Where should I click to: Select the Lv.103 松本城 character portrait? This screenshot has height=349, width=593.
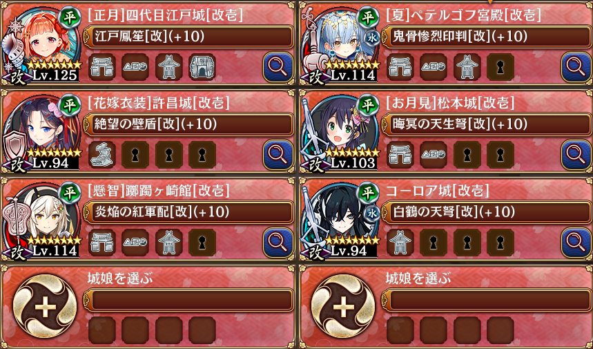tap(340, 133)
